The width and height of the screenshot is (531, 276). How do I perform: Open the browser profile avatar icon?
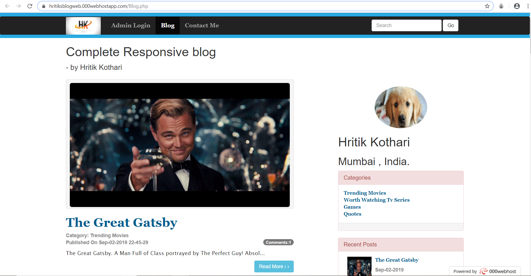click(517, 6)
